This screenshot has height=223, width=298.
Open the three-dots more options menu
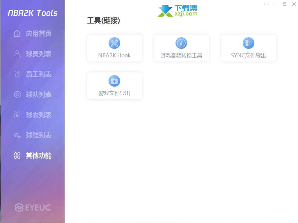coord(266,4)
